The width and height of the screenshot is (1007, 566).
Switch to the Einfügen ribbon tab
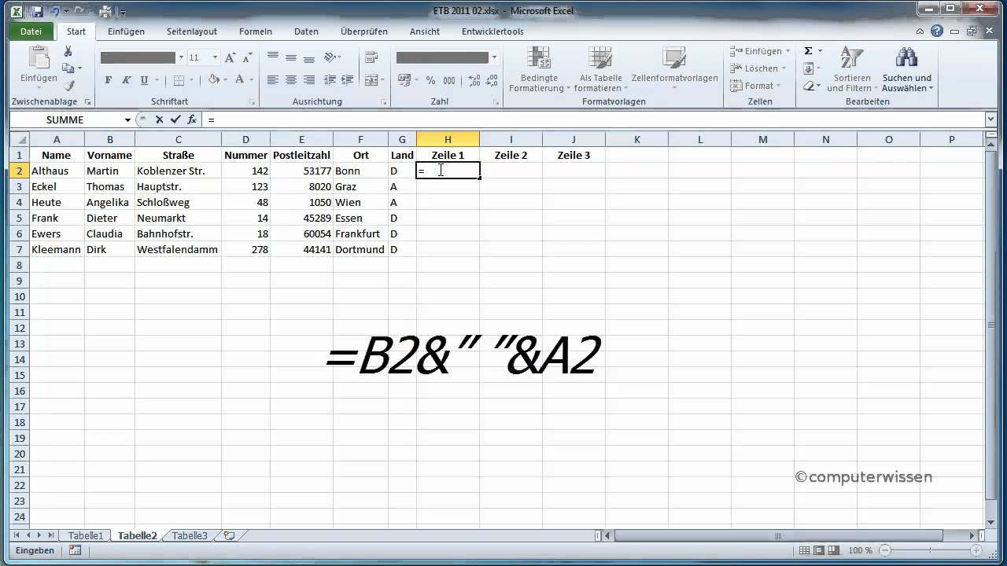(126, 31)
